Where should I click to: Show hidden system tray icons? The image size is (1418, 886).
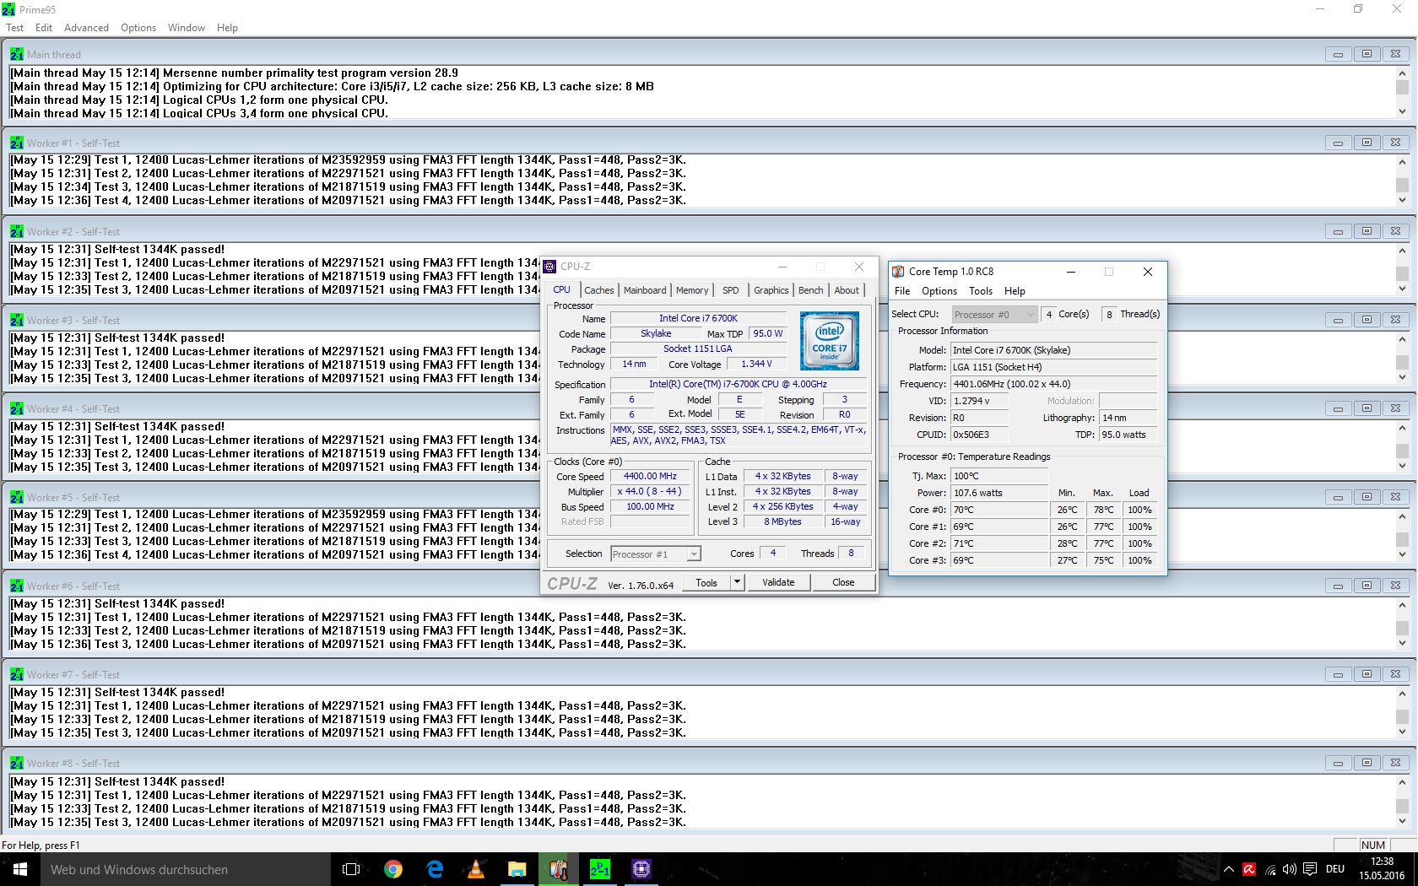1229,869
